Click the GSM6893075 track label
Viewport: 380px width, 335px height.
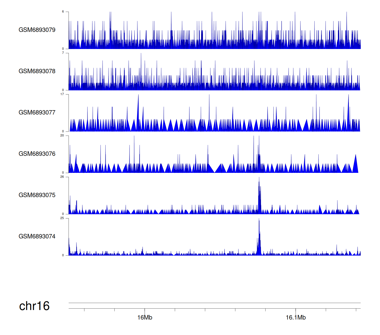37,195
